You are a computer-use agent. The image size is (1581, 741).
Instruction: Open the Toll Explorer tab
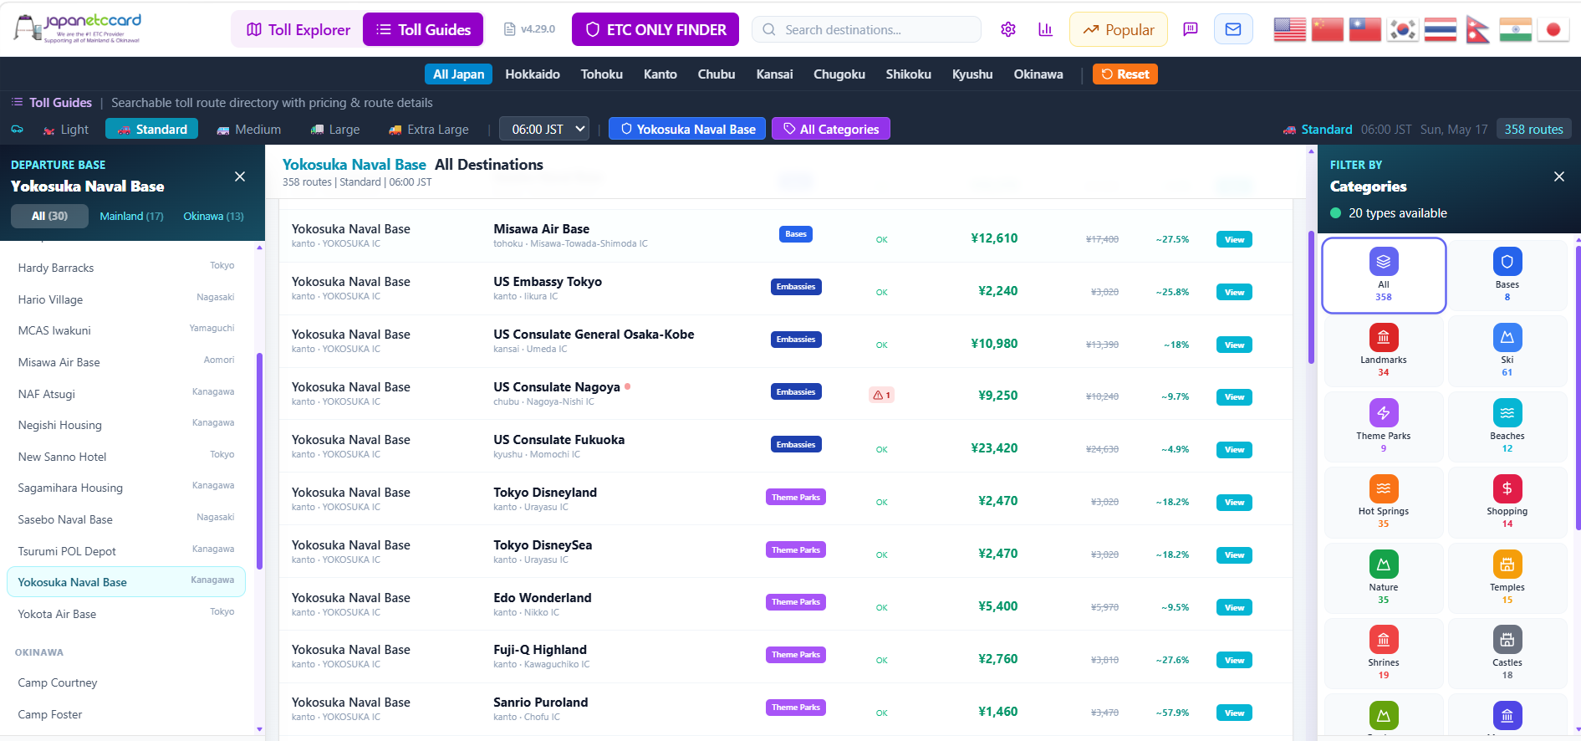coord(298,29)
